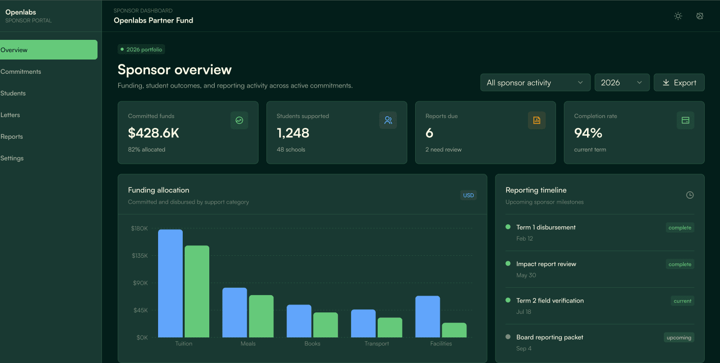Click the Reports due chart icon
Viewport: 720px width, 363px height.
coord(537,120)
